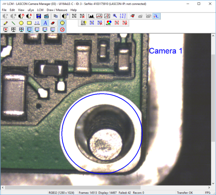This screenshot has height=195, width=216.
Task: Click the auto brightness icon
Action: coord(84,23)
